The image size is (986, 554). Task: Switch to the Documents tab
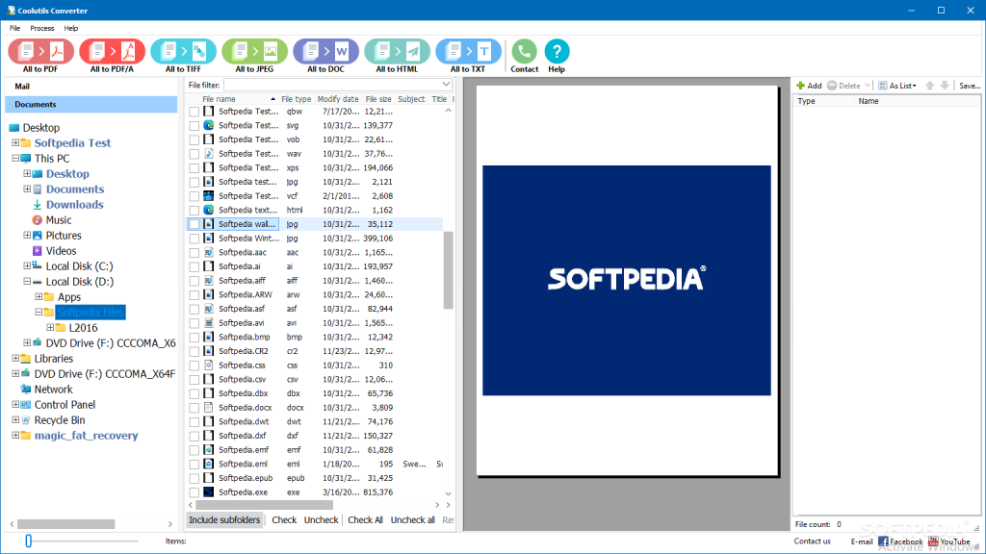91,104
